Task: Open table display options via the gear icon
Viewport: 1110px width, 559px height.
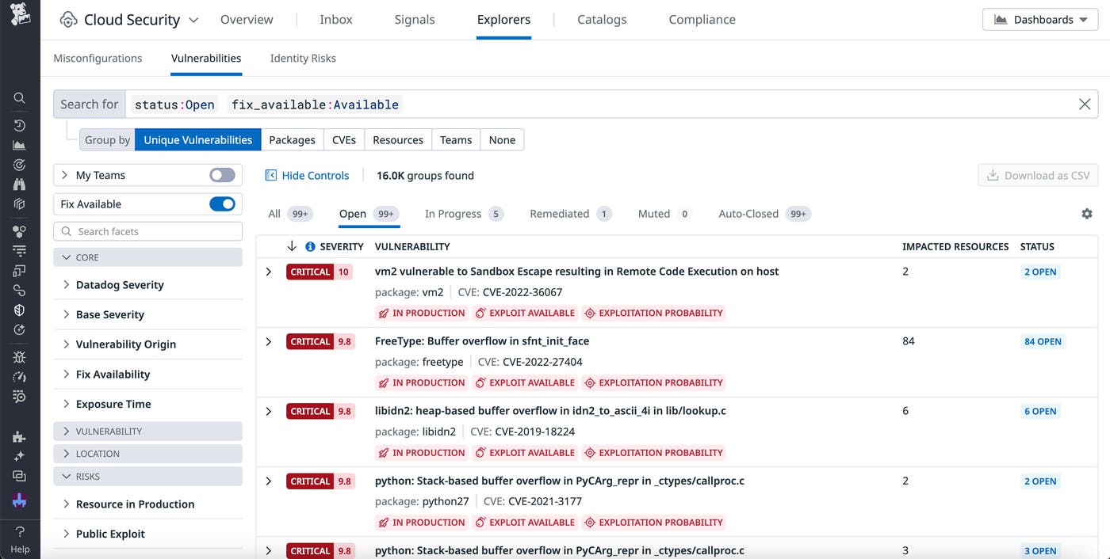Action: [1087, 213]
